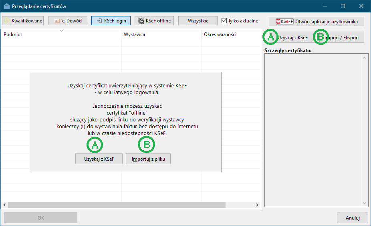Click the Importuj z pliku button
Screen dimensions: 371x226
(148, 159)
